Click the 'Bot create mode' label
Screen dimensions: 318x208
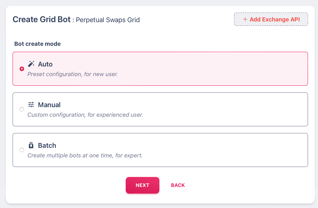pos(37,44)
